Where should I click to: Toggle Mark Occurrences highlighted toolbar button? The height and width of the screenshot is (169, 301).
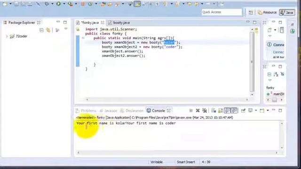pos(137,4)
